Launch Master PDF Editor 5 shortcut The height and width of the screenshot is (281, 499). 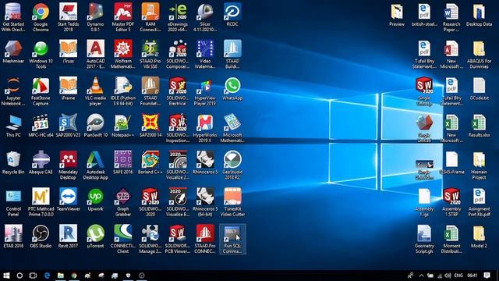coord(123,17)
